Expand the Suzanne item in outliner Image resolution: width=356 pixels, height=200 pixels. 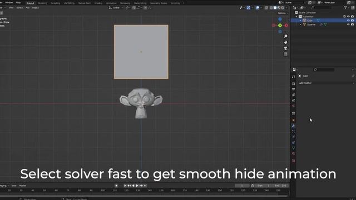(300, 24)
